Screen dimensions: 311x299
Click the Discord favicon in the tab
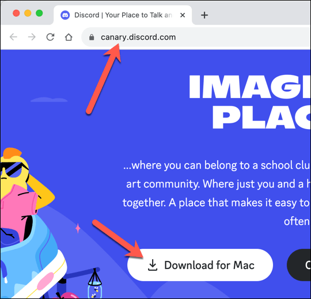tap(65, 15)
